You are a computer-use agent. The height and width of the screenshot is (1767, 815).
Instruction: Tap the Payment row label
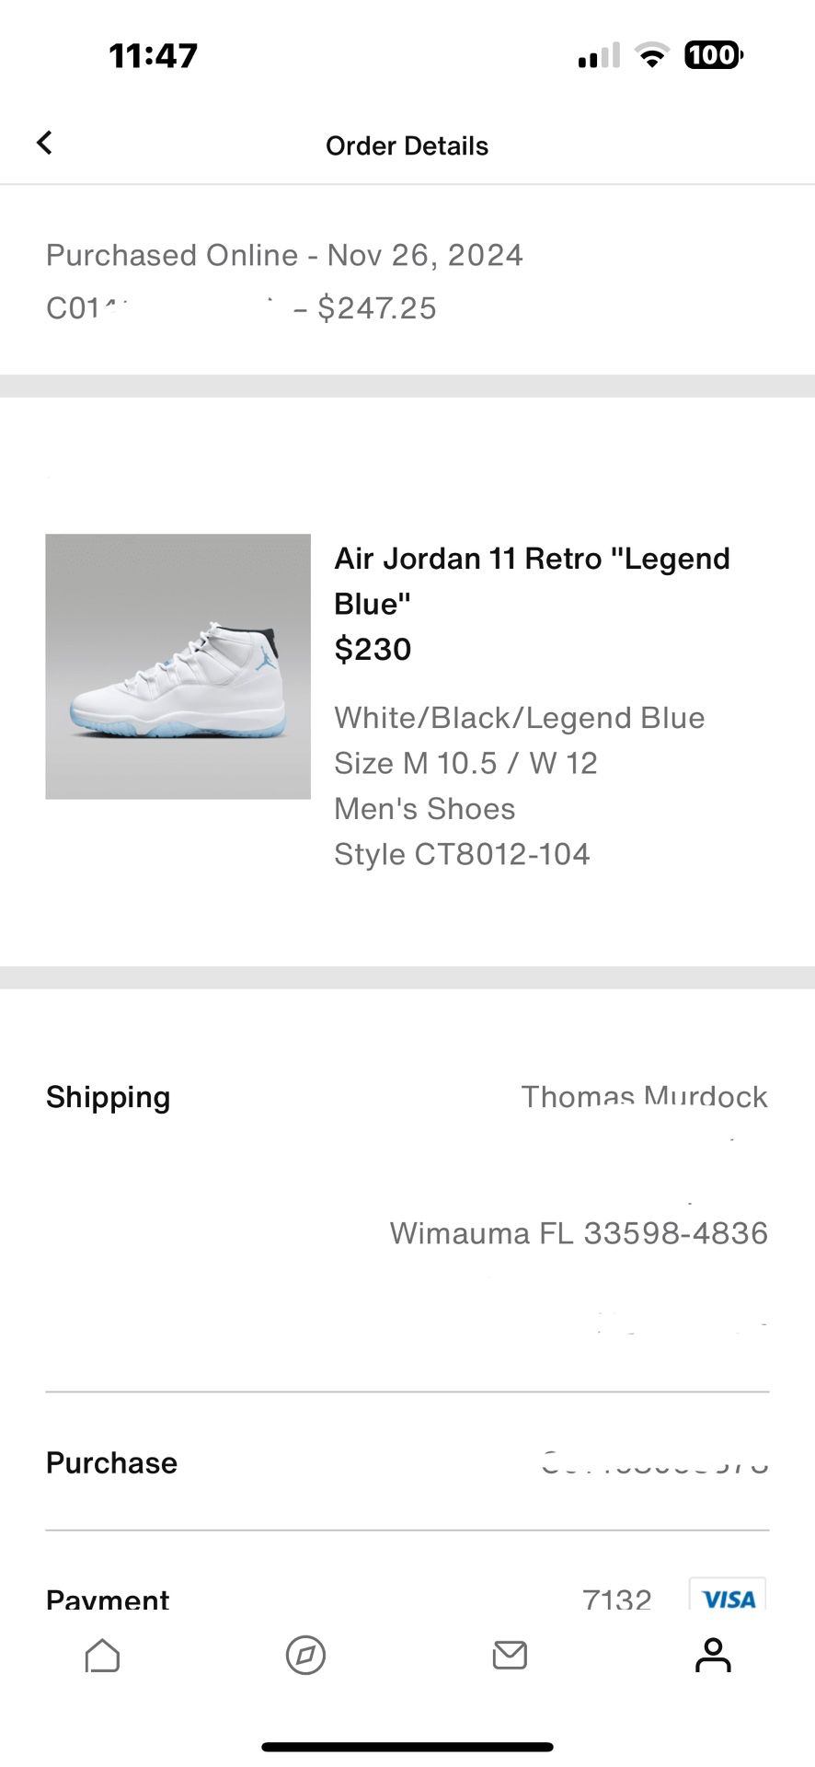click(108, 1600)
